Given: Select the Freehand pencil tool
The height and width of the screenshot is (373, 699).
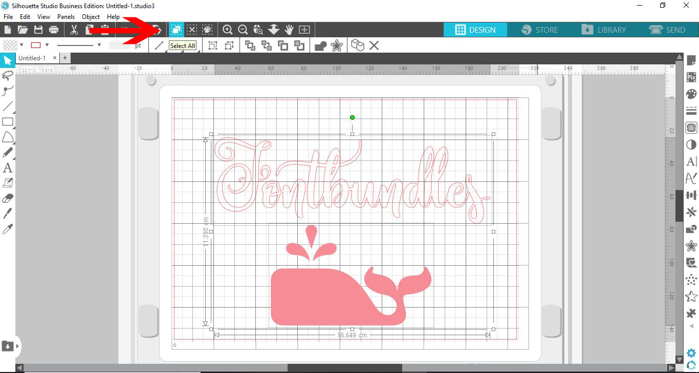Looking at the screenshot, I should (x=7, y=152).
